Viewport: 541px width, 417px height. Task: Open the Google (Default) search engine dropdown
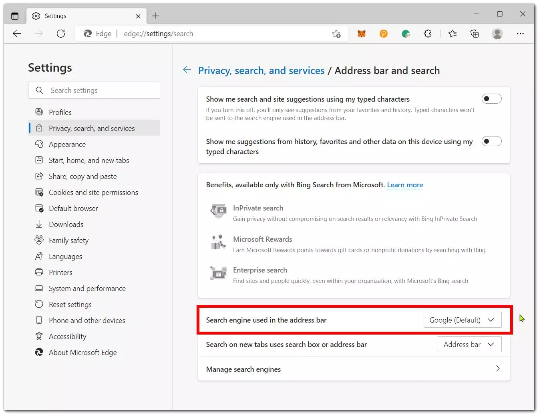coord(463,320)
